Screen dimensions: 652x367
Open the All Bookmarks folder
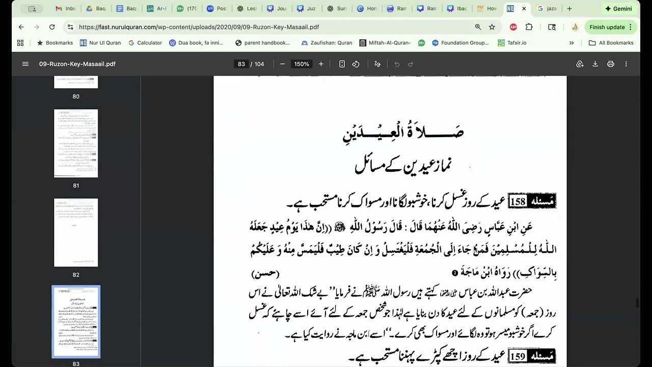[611, 43]
